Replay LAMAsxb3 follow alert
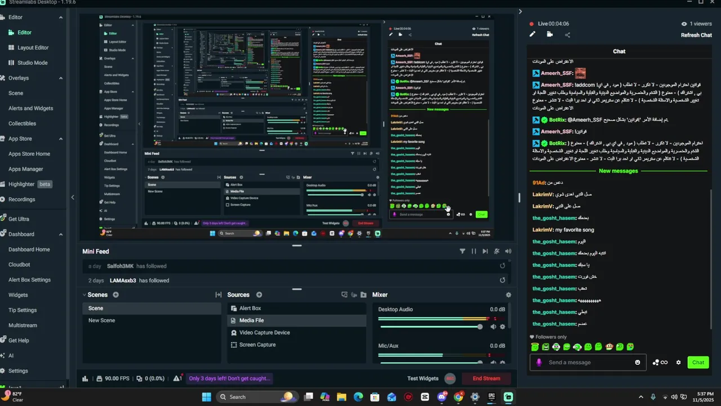Image resolution: width=721 pixels, height=406 pixels. coord(502,280)
